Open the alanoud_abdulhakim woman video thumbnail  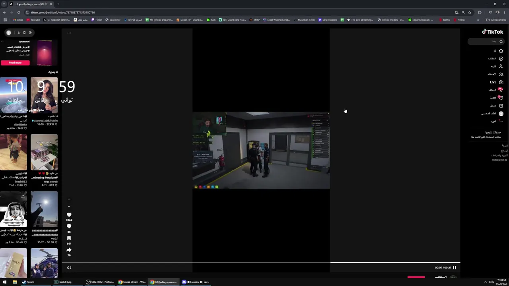point(44,96)
